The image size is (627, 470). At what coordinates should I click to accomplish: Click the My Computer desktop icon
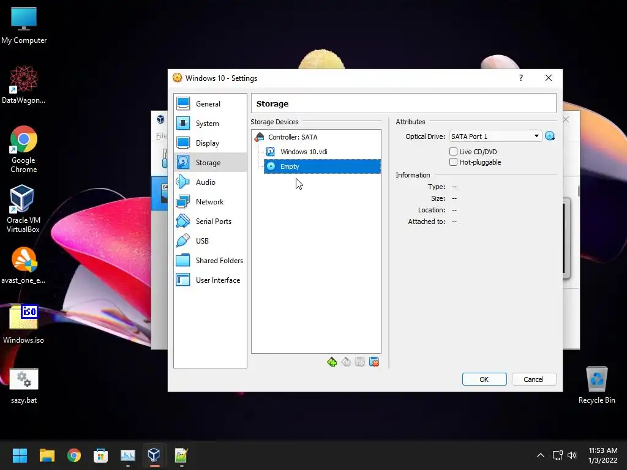point(24,25)
